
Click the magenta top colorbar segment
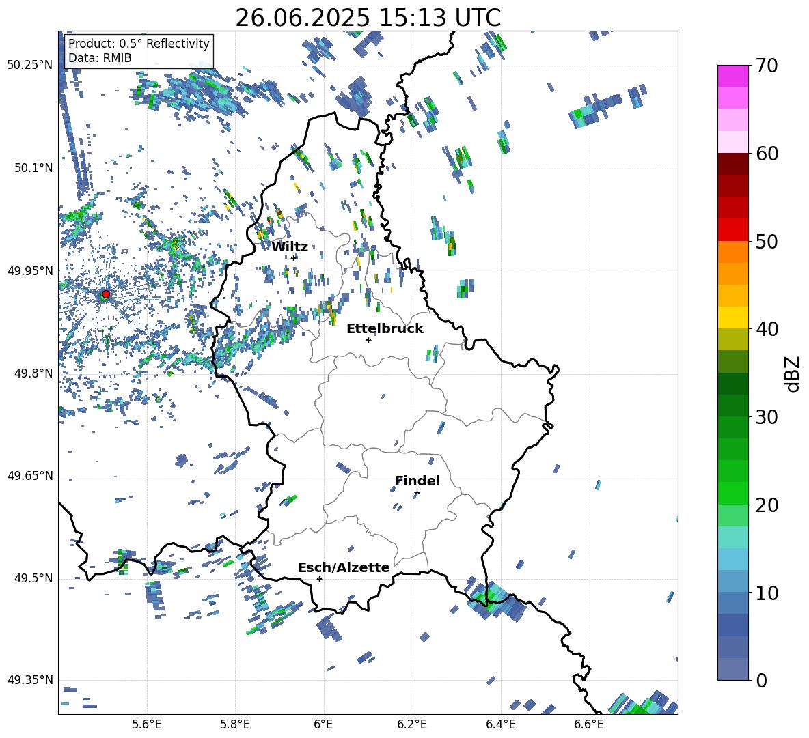[x=732, y=76]
